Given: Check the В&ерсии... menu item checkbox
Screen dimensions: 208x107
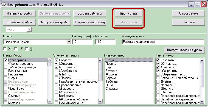Looking at the screenshot, I should [x=158, y=92].
